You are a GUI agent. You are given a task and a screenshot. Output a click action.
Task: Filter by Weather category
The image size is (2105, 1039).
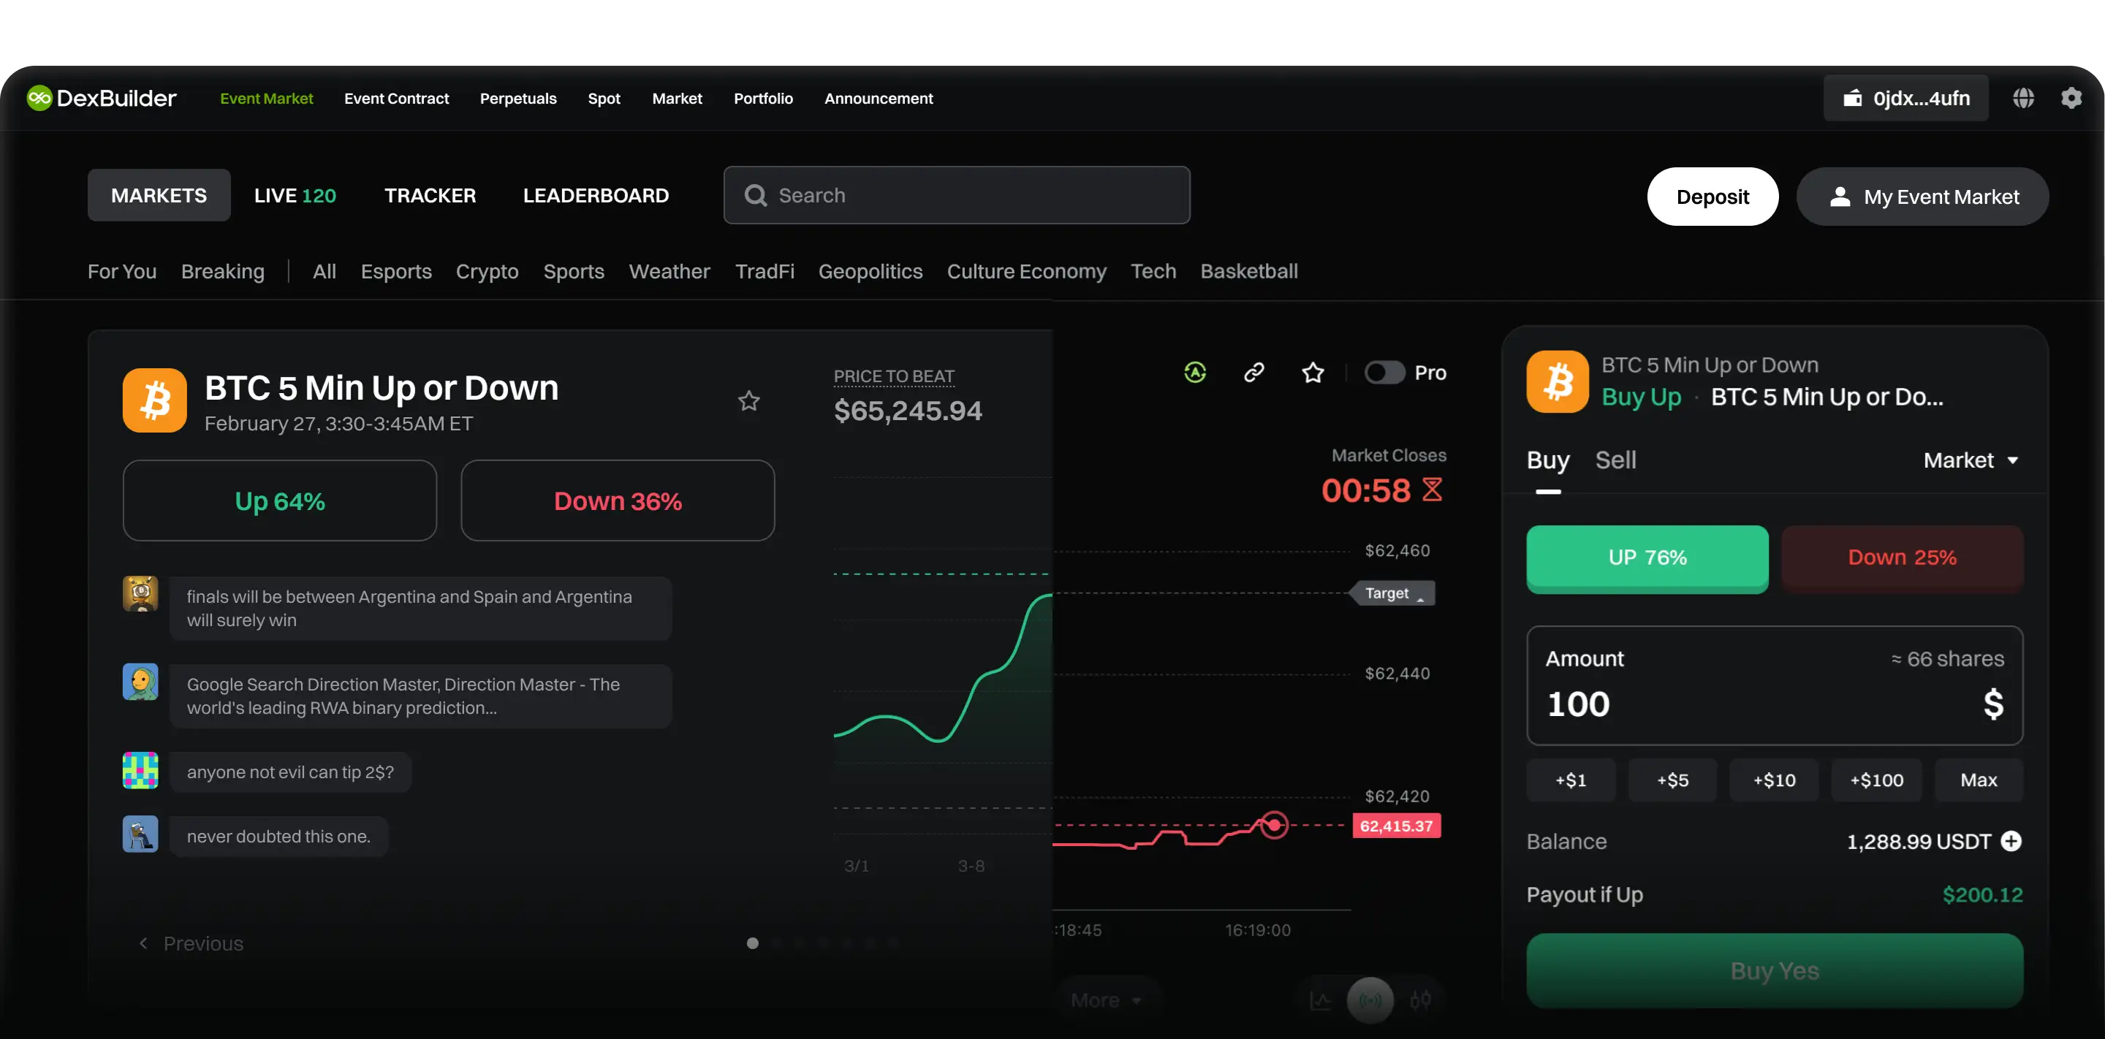point(670,271)
